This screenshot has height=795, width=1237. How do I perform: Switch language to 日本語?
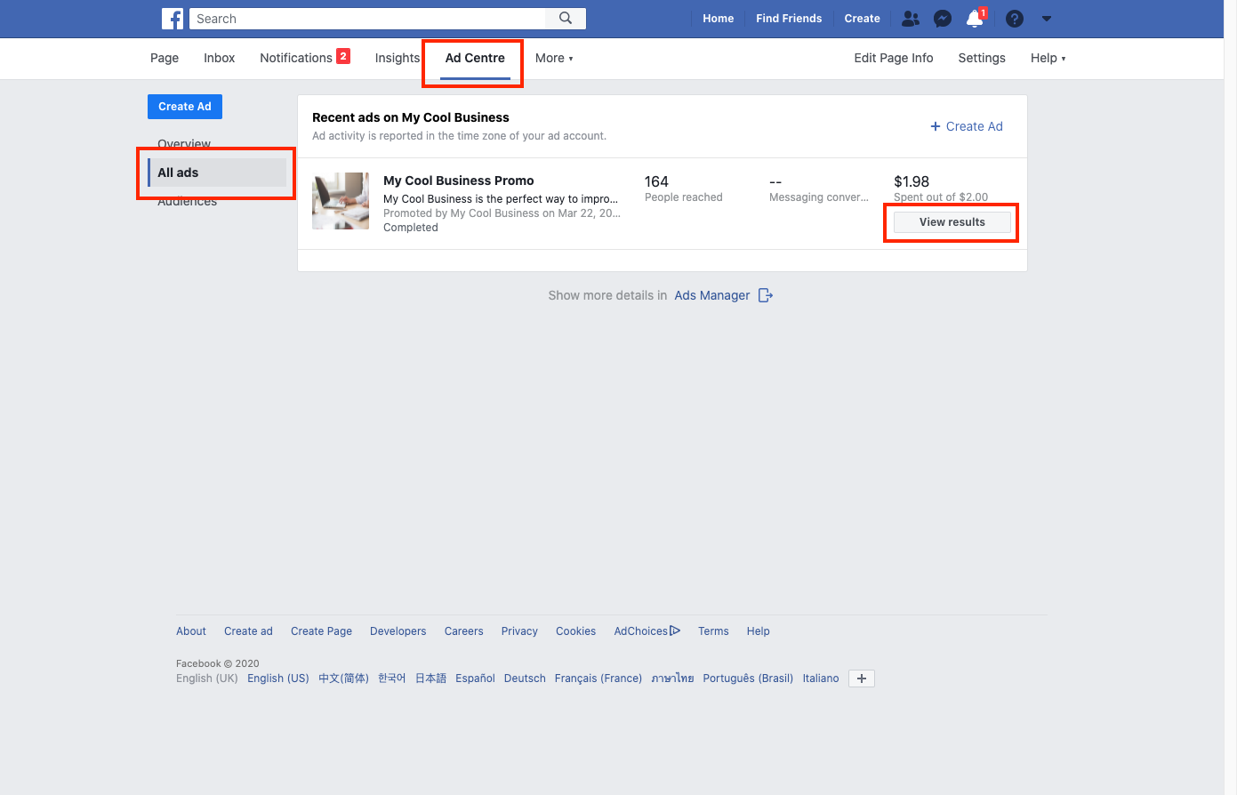pos(430,679)
